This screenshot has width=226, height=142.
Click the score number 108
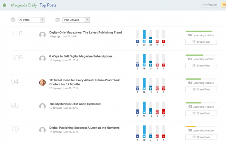[17, 58]
